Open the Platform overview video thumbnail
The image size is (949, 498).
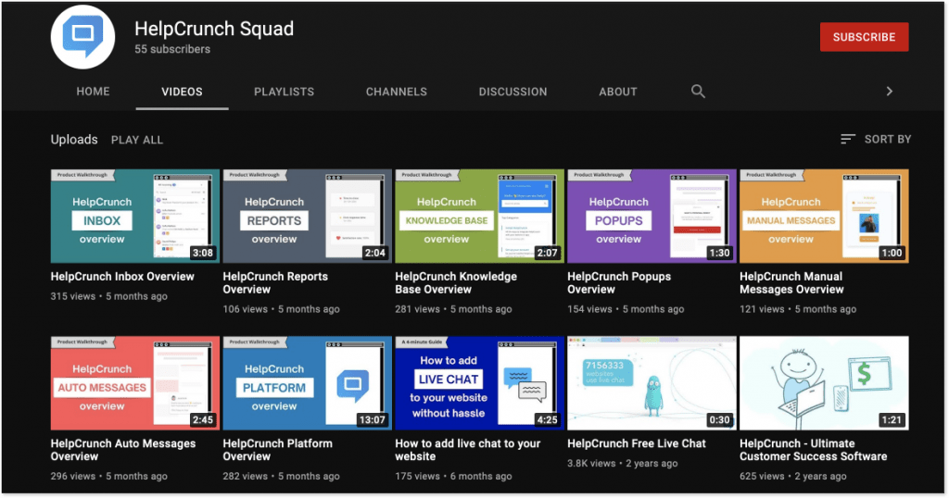pos(307,383)
